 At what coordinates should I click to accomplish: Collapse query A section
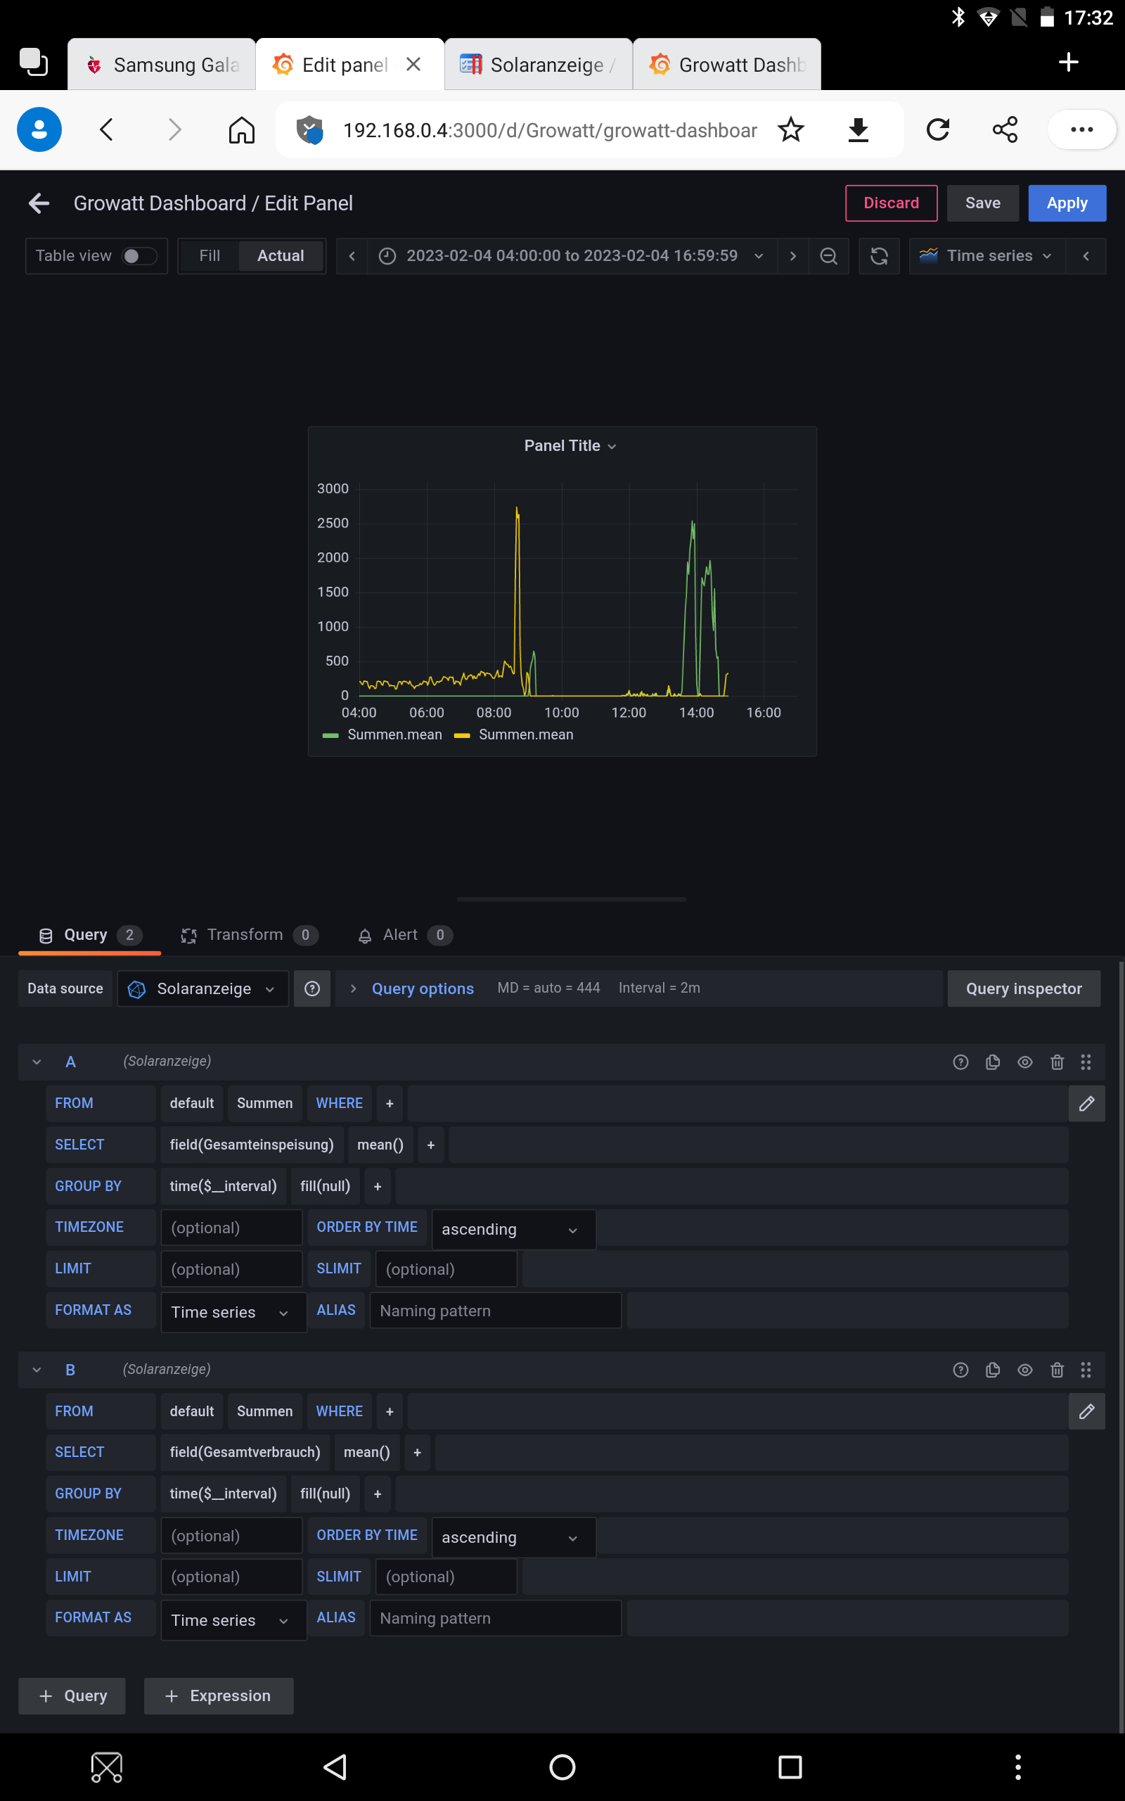pyautogui.click(x=37, y=1062)
